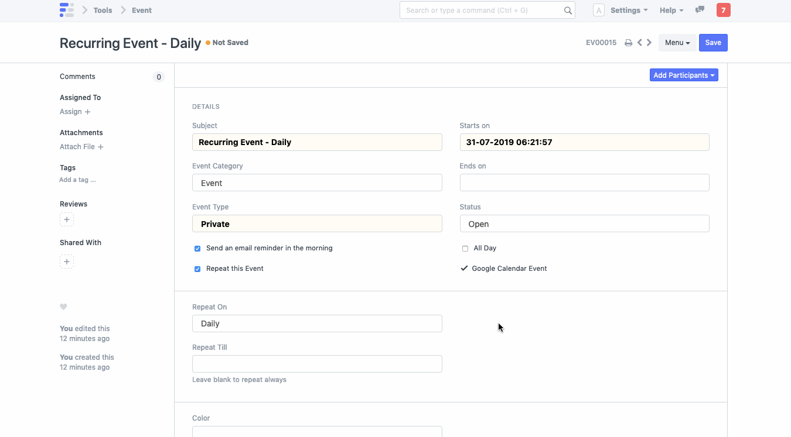
Task: Click the Save button
Action: point(713,42)
